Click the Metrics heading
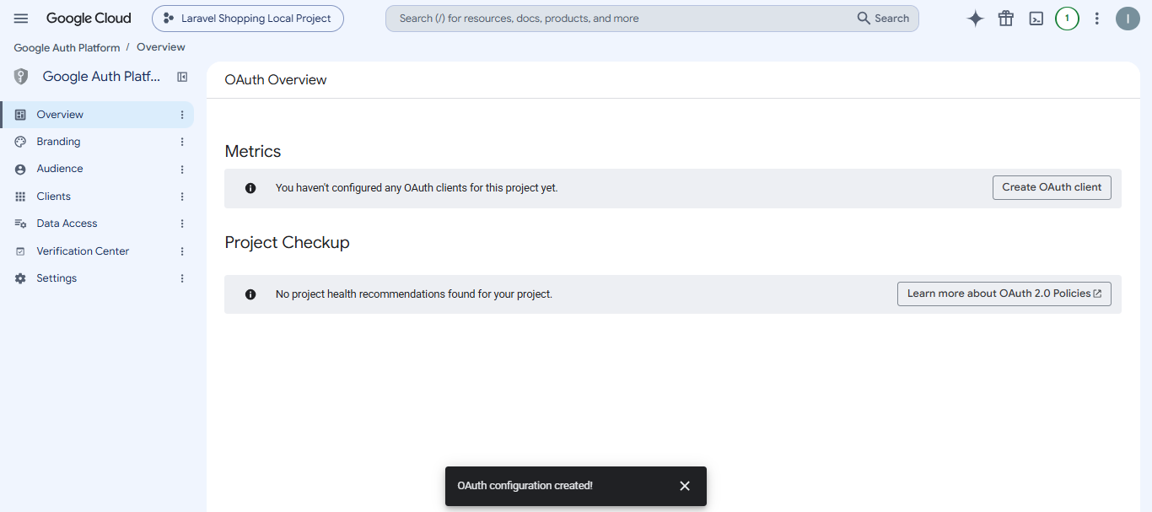The height and width of the screenshot is (512, 1152). pos(253,152)
